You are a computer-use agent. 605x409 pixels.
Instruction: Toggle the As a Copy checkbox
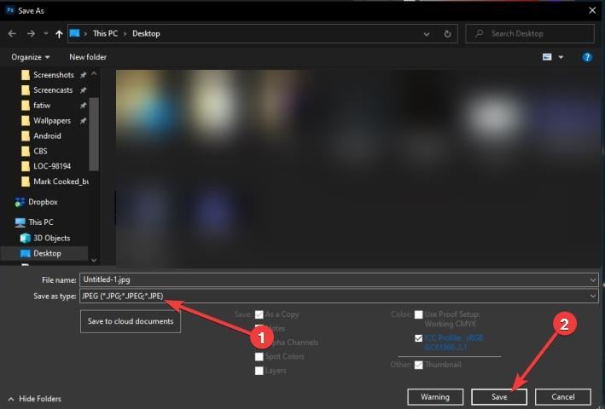tap(259, 314)
